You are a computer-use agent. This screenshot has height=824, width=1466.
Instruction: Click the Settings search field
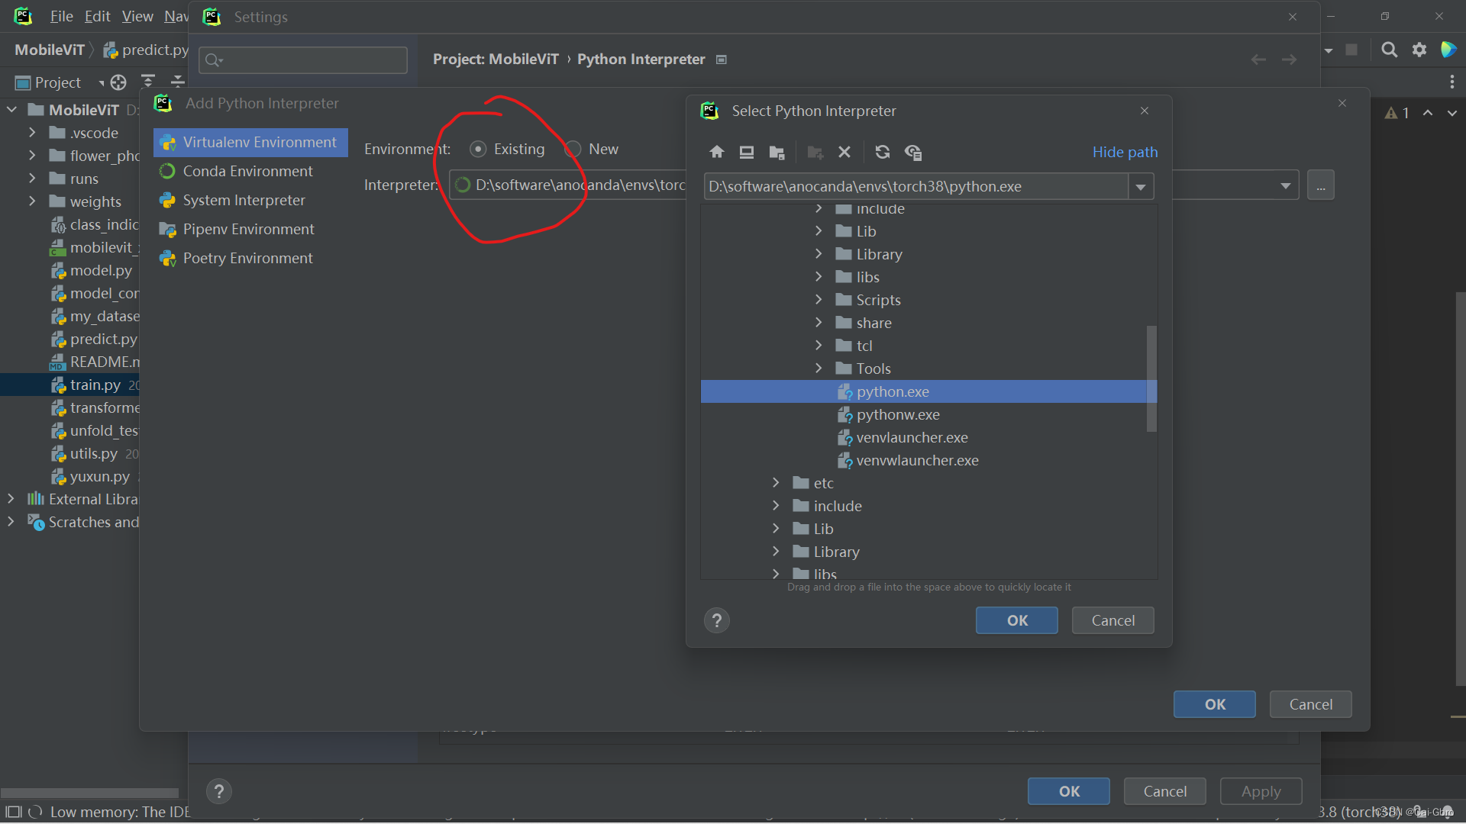[x=303, y=60]
